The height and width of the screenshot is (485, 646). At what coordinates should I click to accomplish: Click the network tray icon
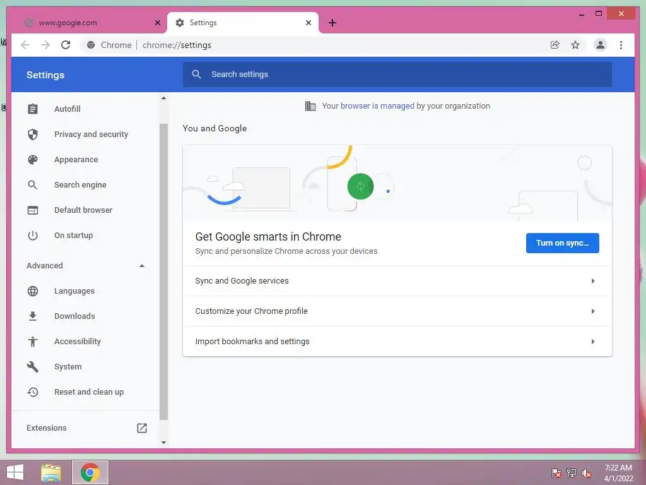pyautogui.click(x=572, y=472)
